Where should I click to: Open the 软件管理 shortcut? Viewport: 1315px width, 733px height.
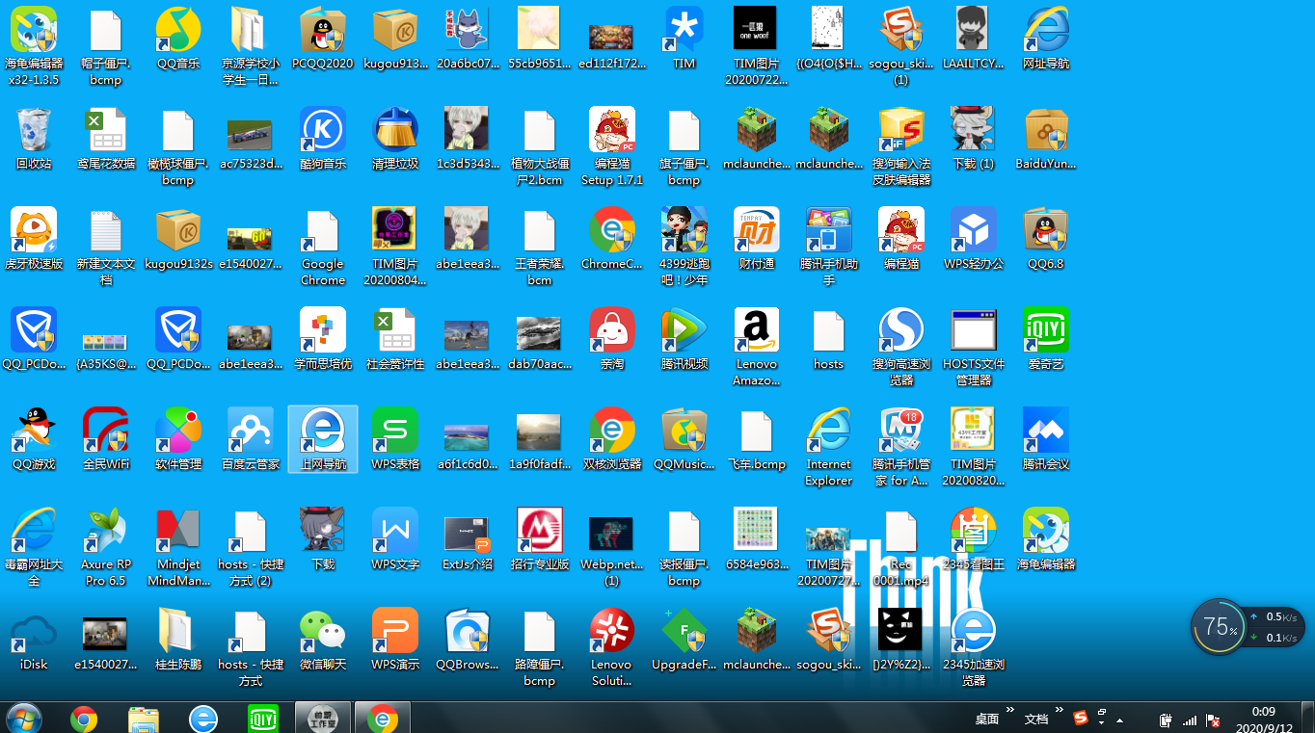pos(178,439)
